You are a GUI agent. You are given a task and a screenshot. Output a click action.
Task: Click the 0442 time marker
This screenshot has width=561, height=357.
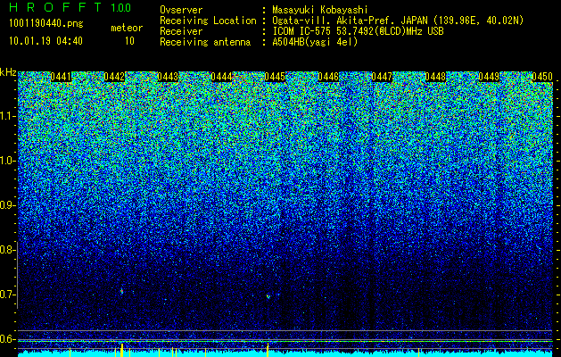point(114,77)
